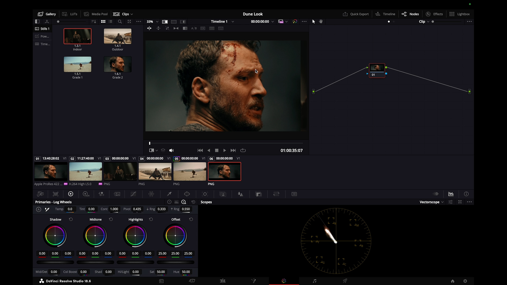Open the Color Warper palette
This screenshot has width=507, height=285.
151,194
